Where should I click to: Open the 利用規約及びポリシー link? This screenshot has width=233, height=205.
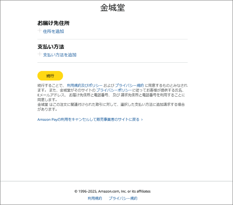point(84,86)
